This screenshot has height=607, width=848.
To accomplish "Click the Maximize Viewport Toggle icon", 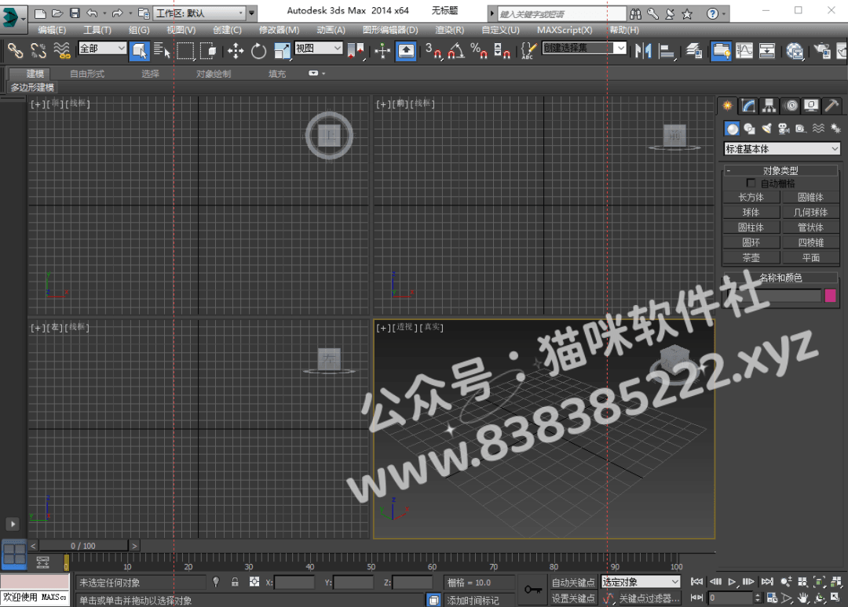I will point(836,598).
